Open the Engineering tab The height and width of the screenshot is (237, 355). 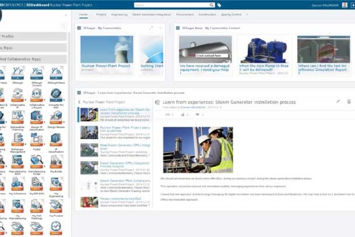pyautogui.click(x=119, y=15)
